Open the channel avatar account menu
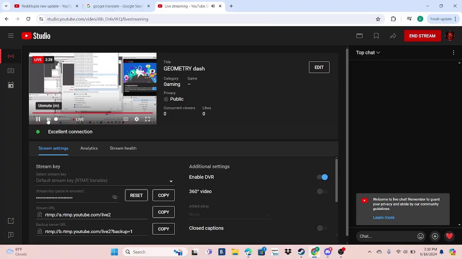Viewport: 462px width, 259px height. pos(450,36)
